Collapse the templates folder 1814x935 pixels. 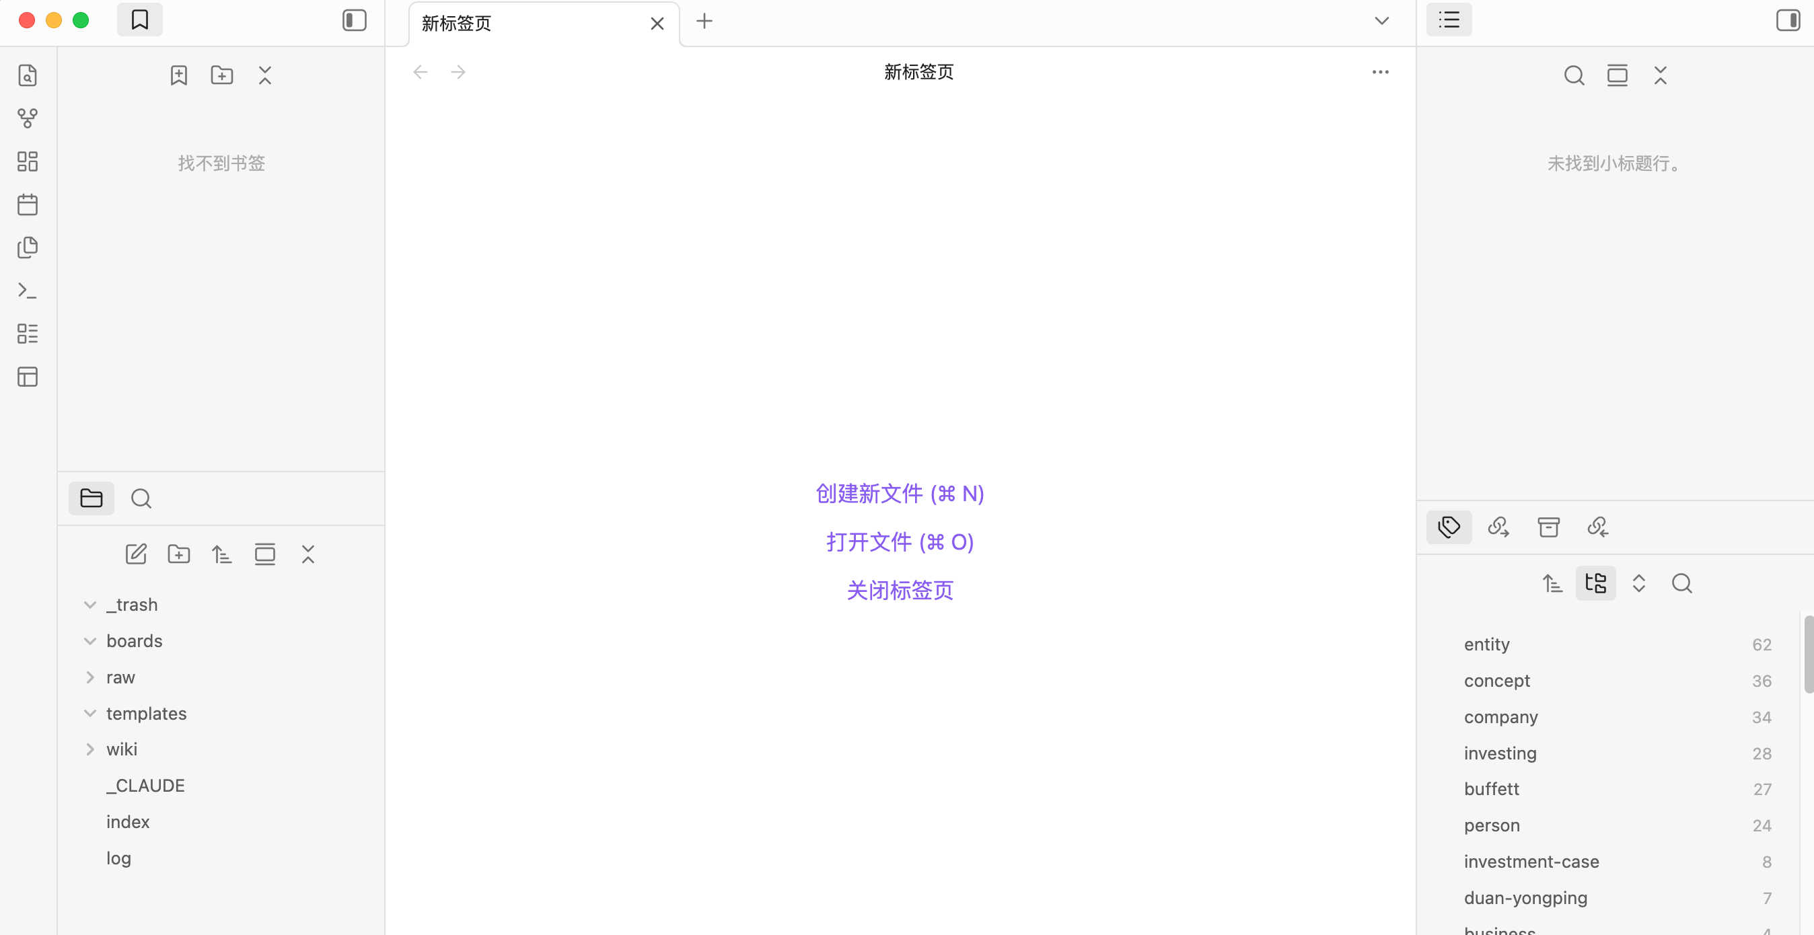click(x=90, y=713)
